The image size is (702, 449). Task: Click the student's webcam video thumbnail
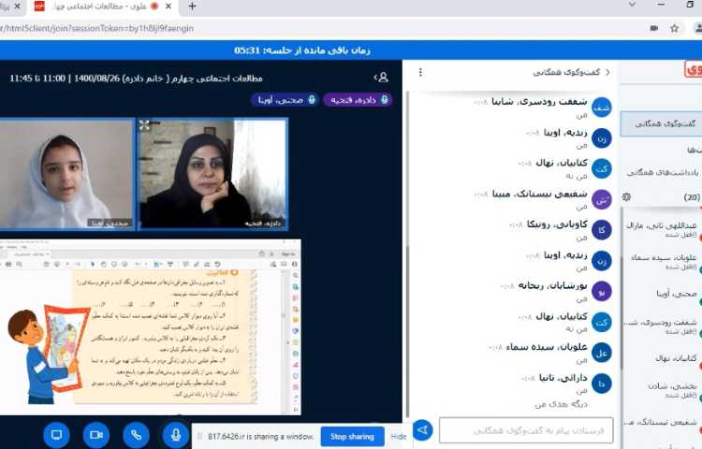[x=66, y=175]
